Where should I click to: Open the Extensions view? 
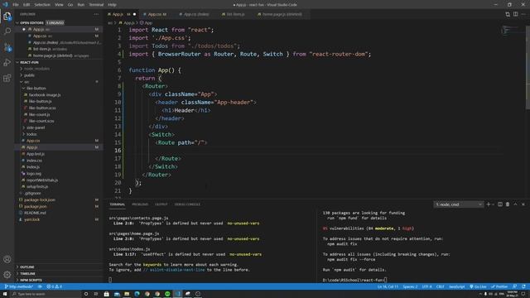pyautogui.click(x=7, y=78)
